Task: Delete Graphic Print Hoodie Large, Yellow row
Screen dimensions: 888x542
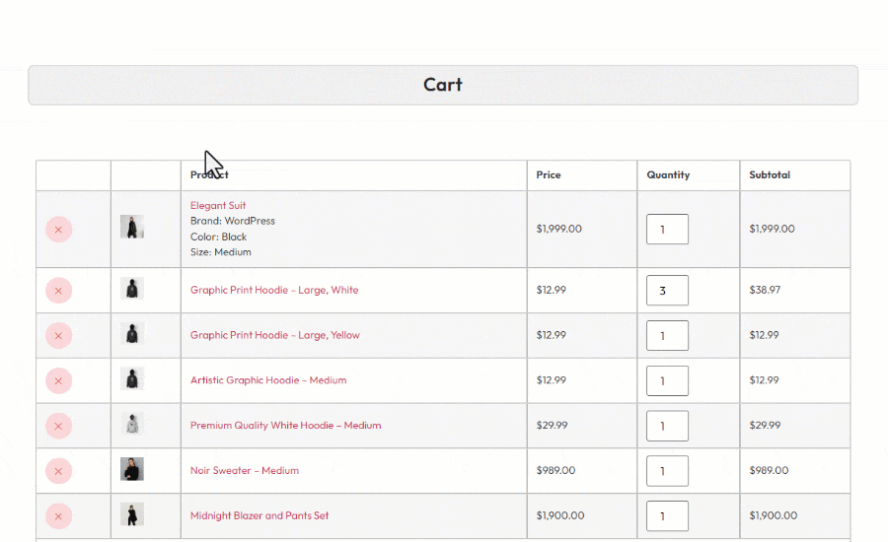Action: (58, 336)
